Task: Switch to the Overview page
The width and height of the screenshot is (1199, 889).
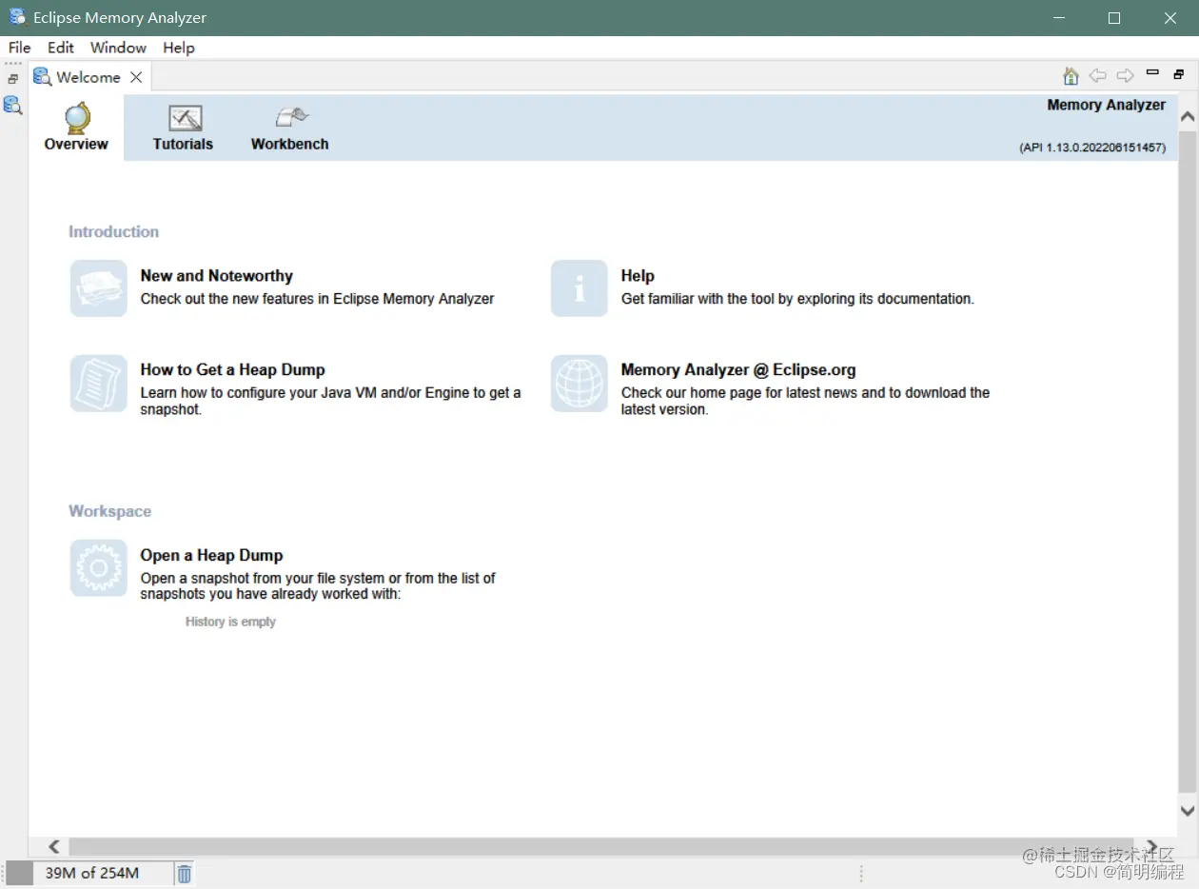Action: (76, 128)
